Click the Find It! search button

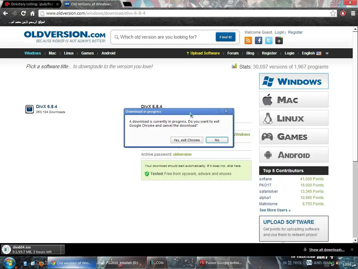pyautogui.click(x=226, y=37)
